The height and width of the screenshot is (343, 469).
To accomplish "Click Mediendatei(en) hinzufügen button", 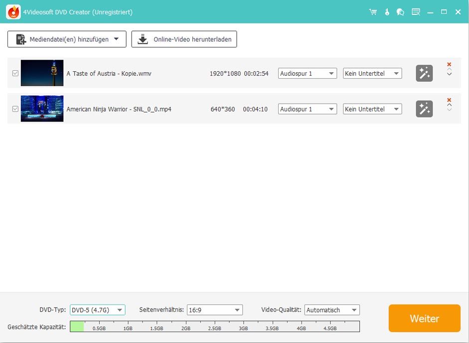I will 67,39.
